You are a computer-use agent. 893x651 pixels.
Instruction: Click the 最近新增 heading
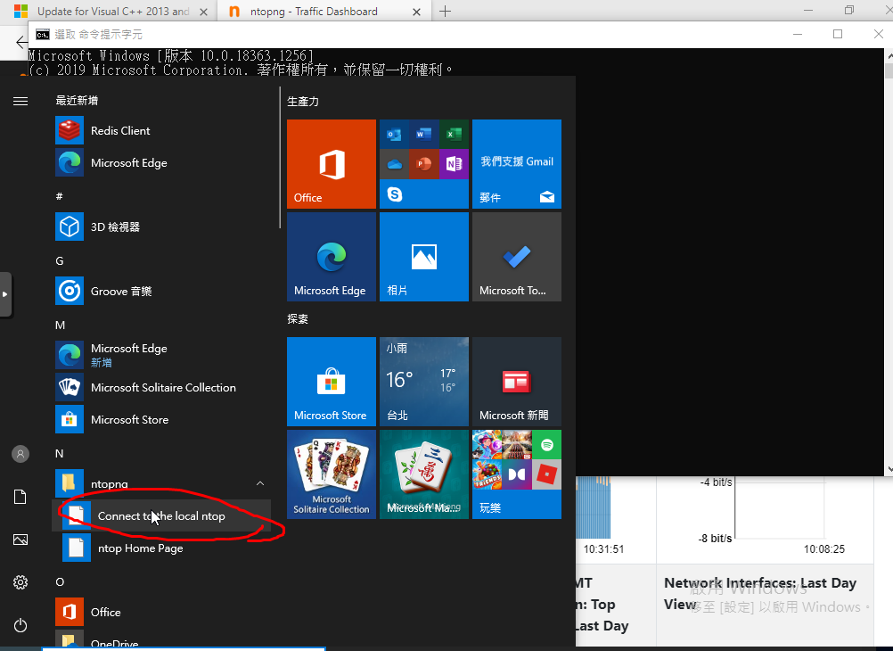pos(77,101)
